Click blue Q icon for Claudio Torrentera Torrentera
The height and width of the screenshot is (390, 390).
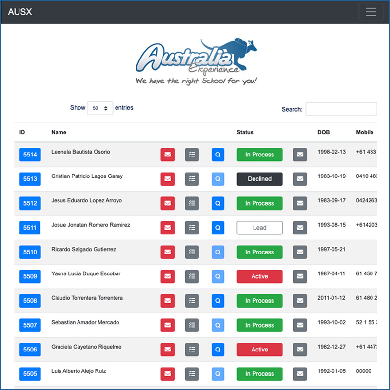pyautogui.click(x=217, y=301)
